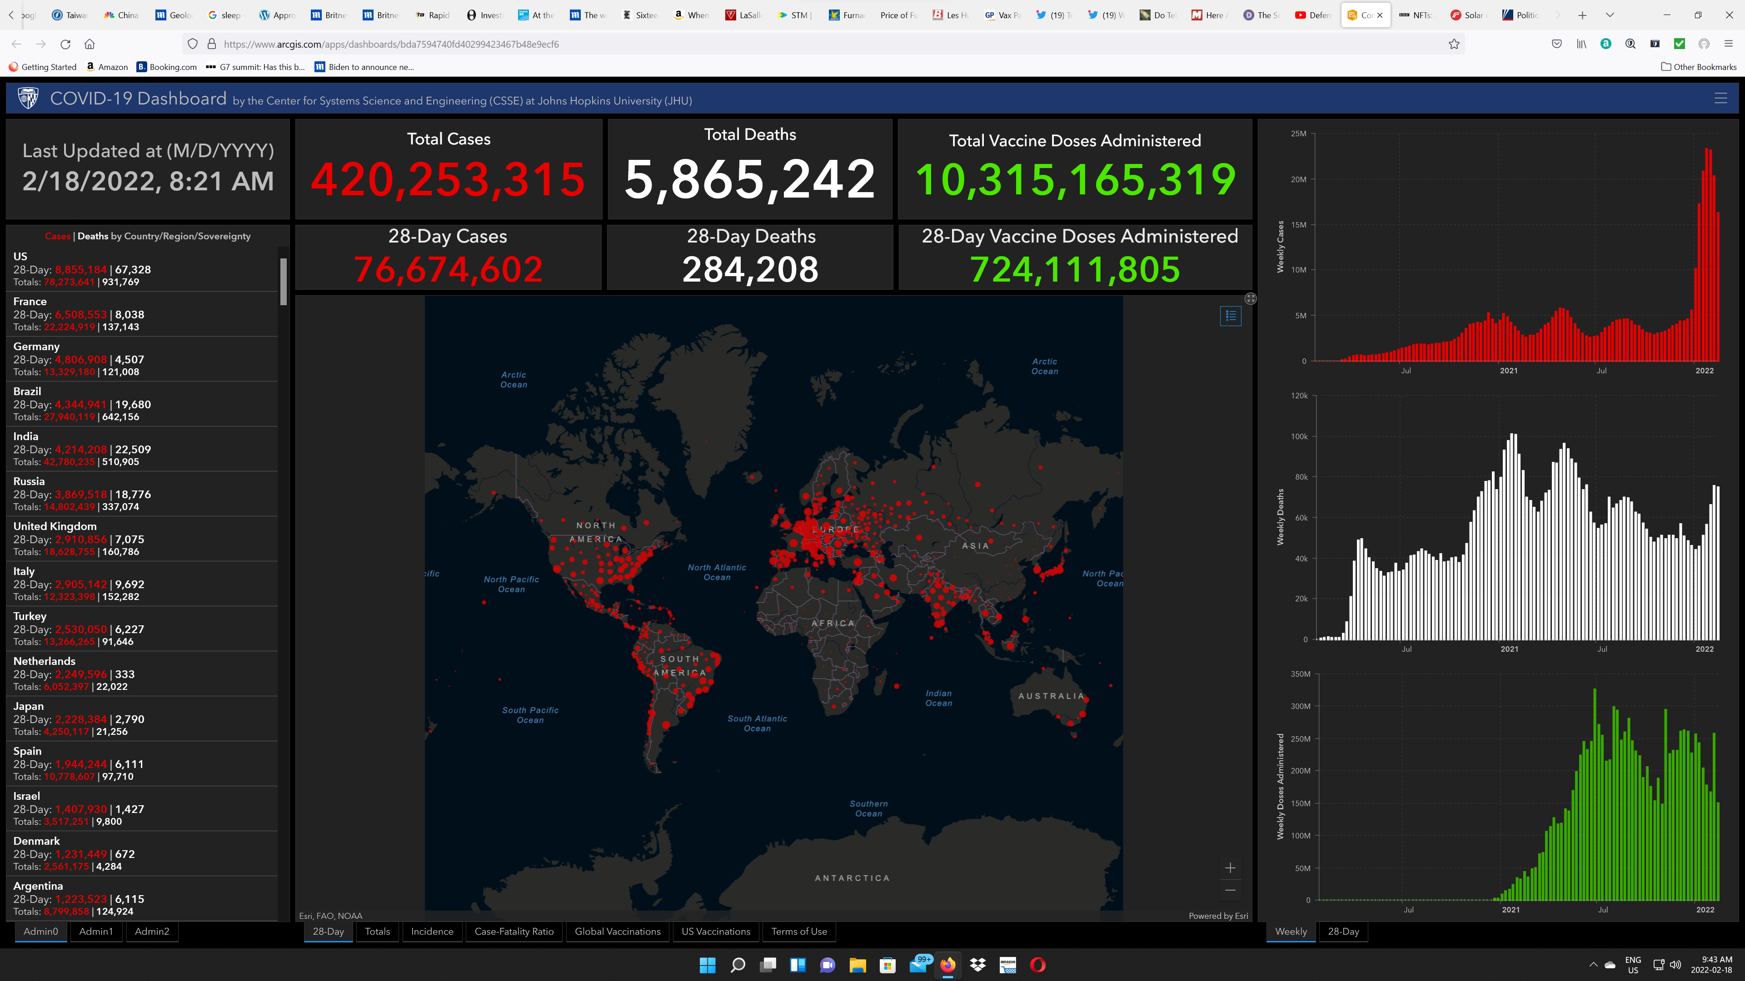Image resolution: width=1745 pixels, height=981 pixels.
Task: Reload the current browser page
Action: 65,44
